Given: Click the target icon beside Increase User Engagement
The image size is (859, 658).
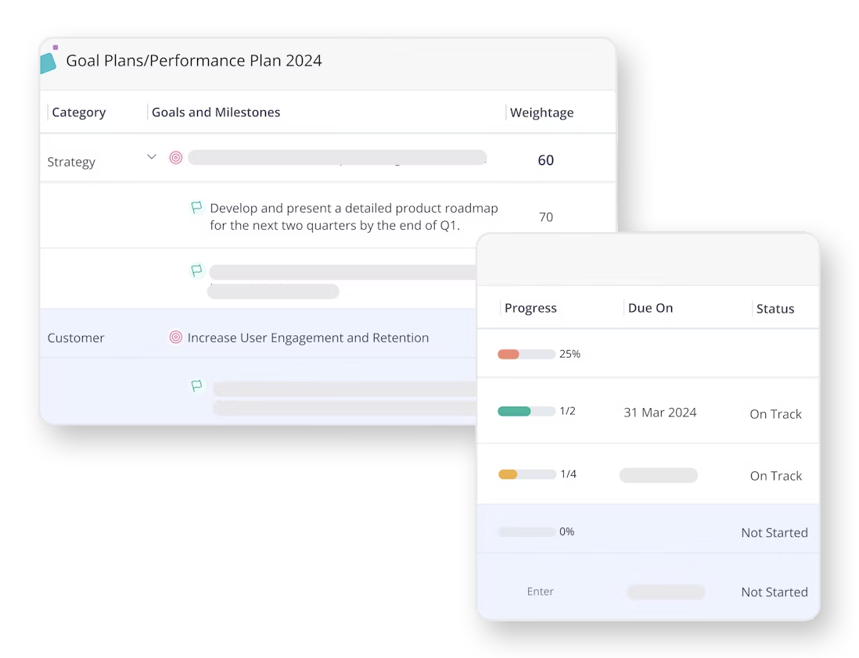Looking at the screenshot, I should click(175, 338).
